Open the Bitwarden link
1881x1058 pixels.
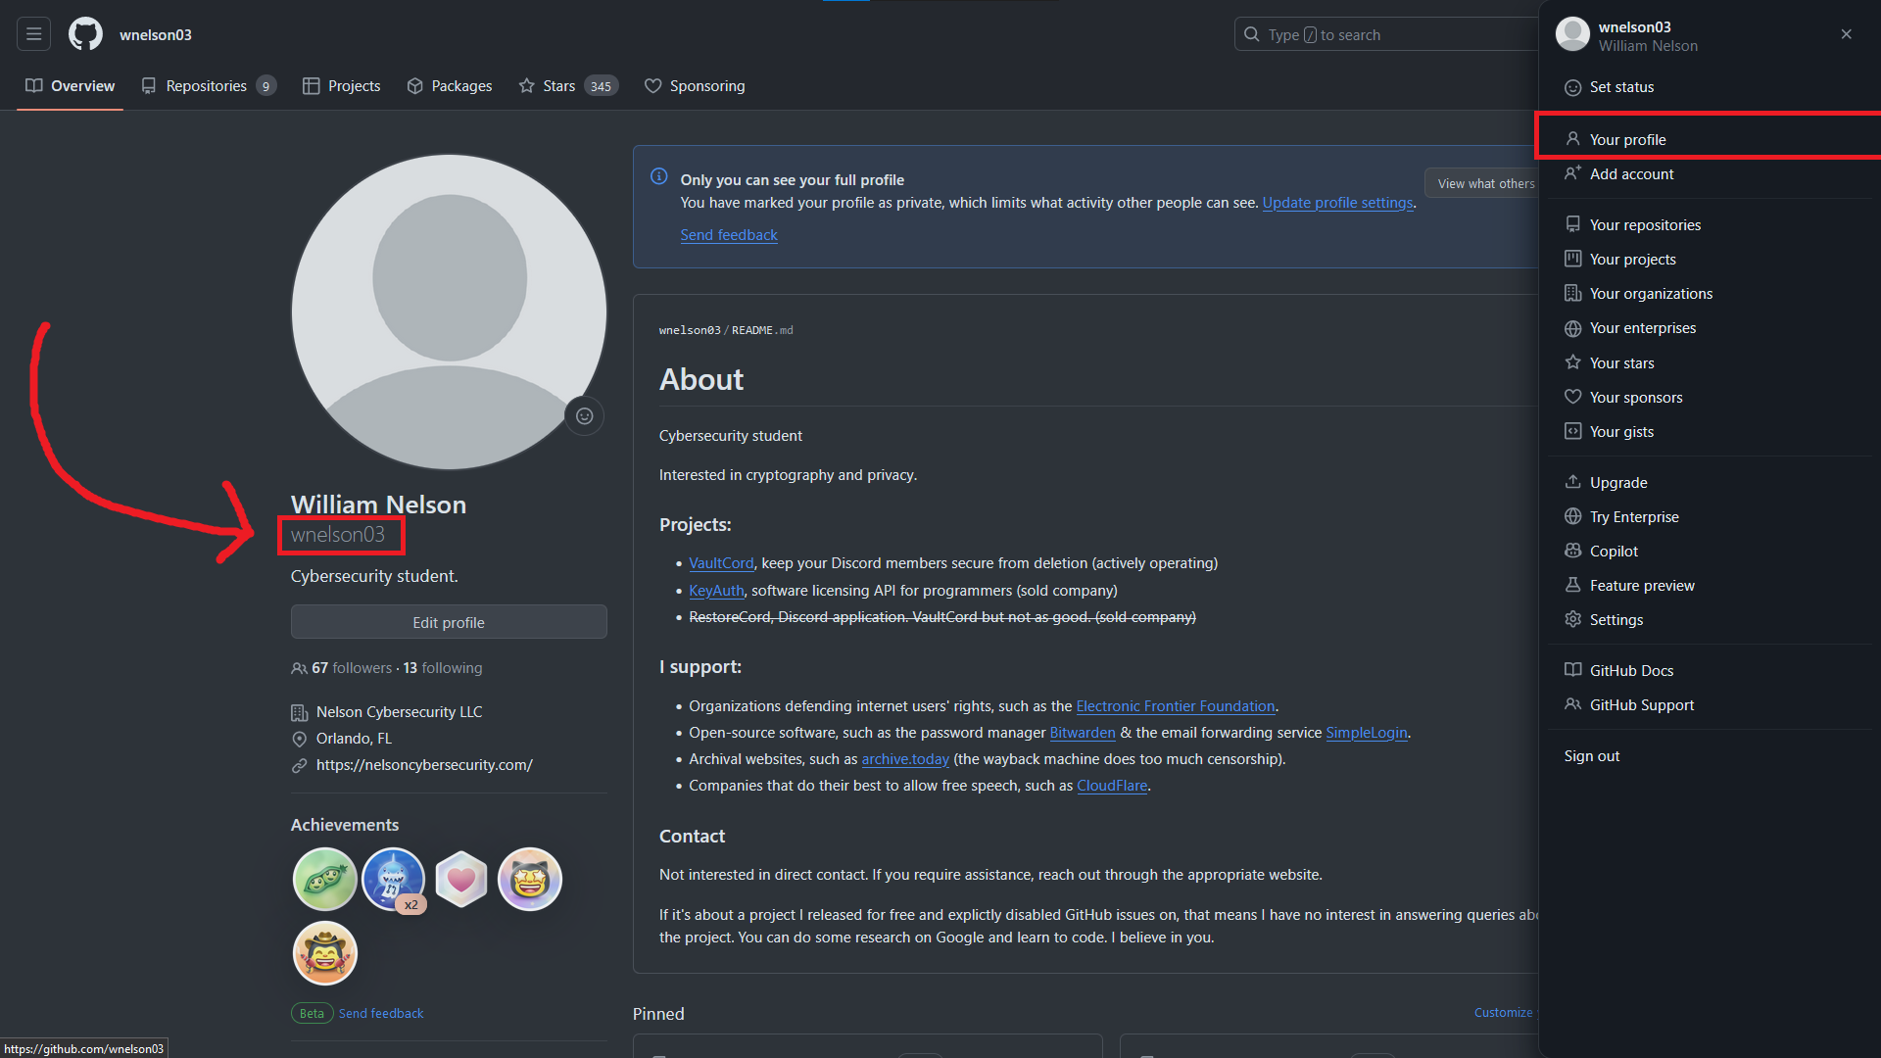coord(1083,733)
